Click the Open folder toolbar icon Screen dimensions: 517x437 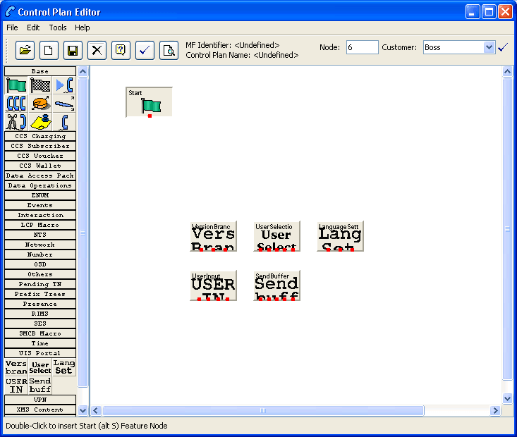(25, 51)
